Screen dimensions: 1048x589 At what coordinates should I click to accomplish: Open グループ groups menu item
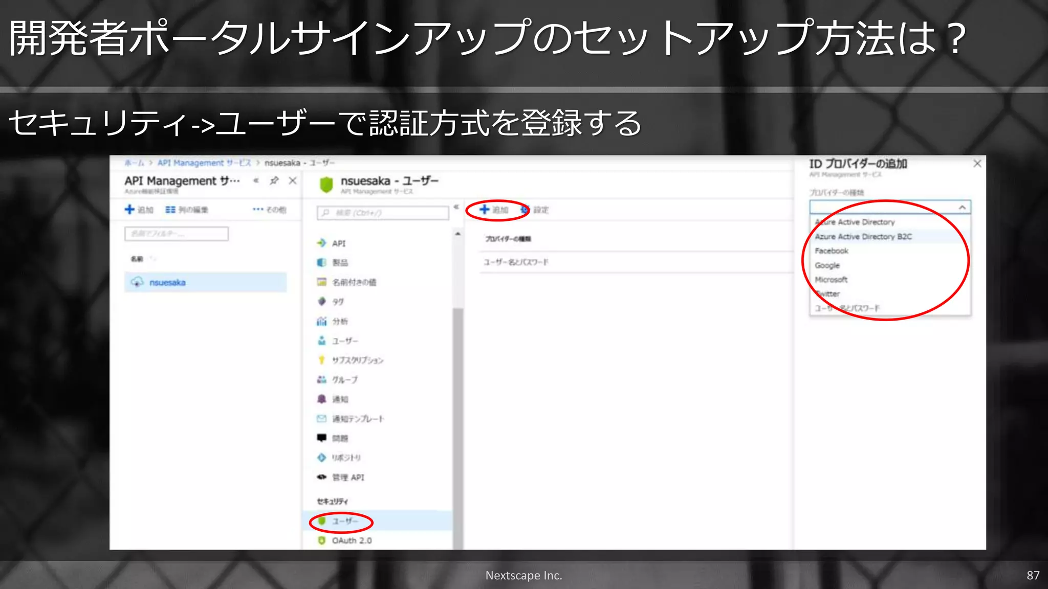337,379
